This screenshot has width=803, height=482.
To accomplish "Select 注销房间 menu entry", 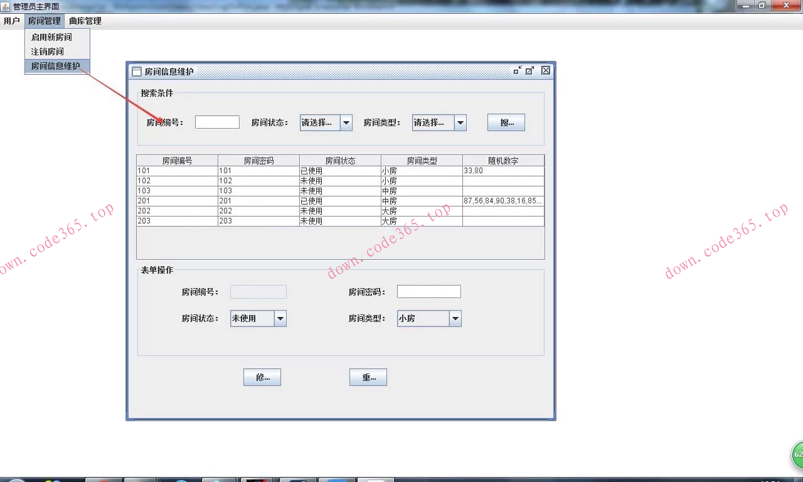I will [48, 51].
